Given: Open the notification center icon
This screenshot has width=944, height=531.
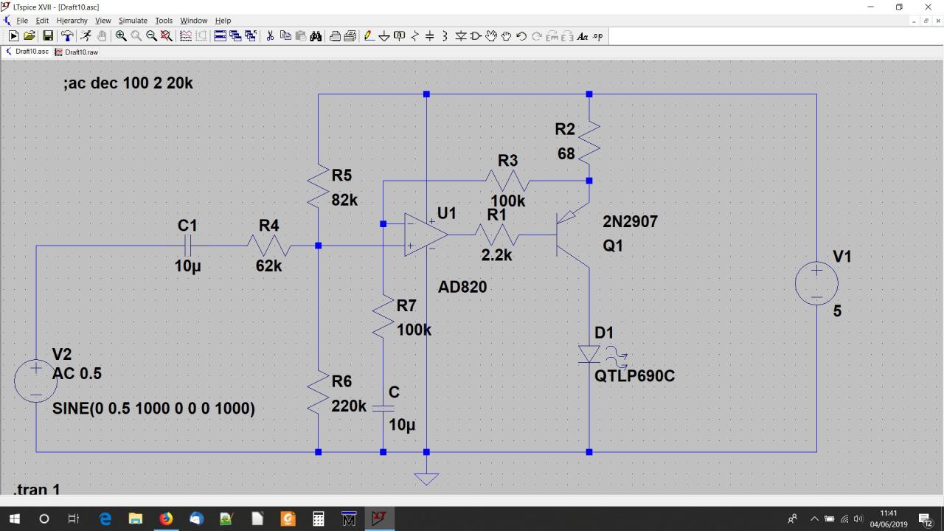Looking at the screenshot, I should point(926,519).
